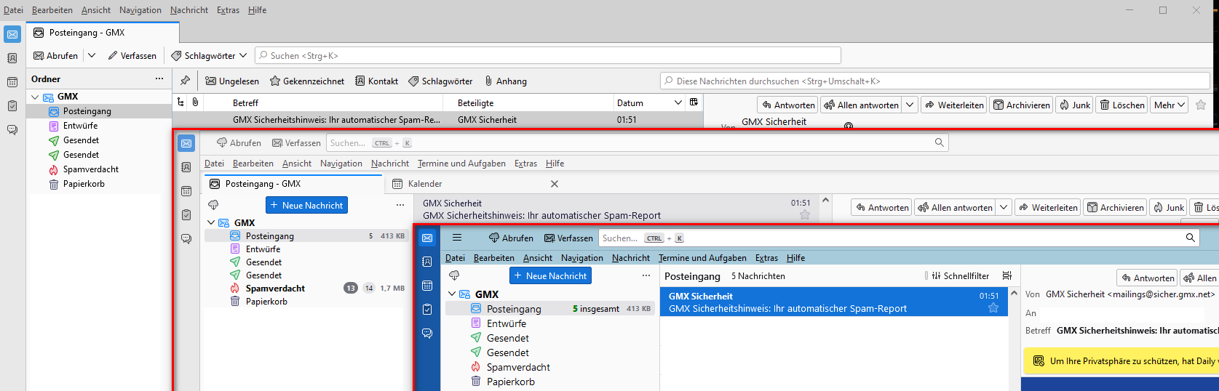Toggle the Anhang quick filter

506,81
